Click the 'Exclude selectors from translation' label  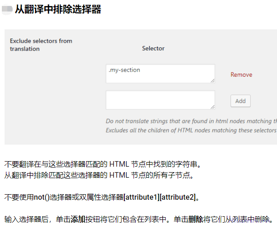pyautogui.click(x=40, y=45)
